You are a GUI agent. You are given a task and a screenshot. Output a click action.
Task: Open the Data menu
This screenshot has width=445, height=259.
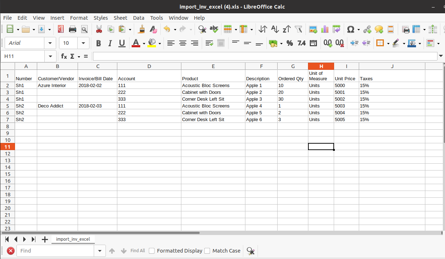138,18
